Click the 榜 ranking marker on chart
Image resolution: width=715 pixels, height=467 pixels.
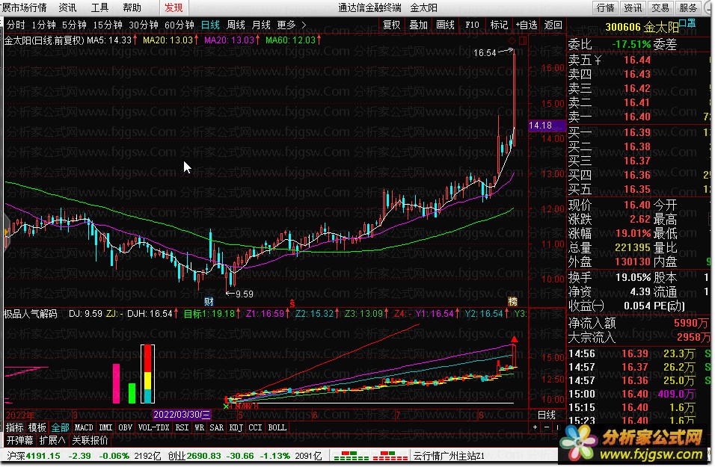point(513,301)
